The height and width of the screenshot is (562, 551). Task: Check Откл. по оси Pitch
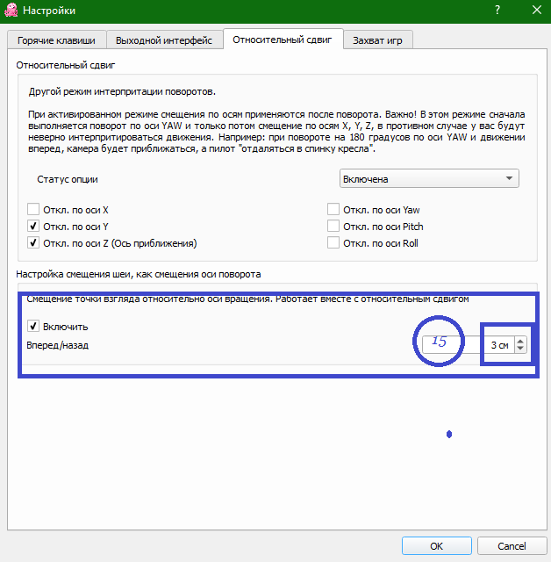[x=333, y=227]
